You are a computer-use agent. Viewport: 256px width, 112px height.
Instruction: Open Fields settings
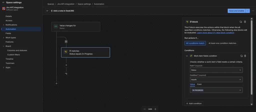coord(8,33)
